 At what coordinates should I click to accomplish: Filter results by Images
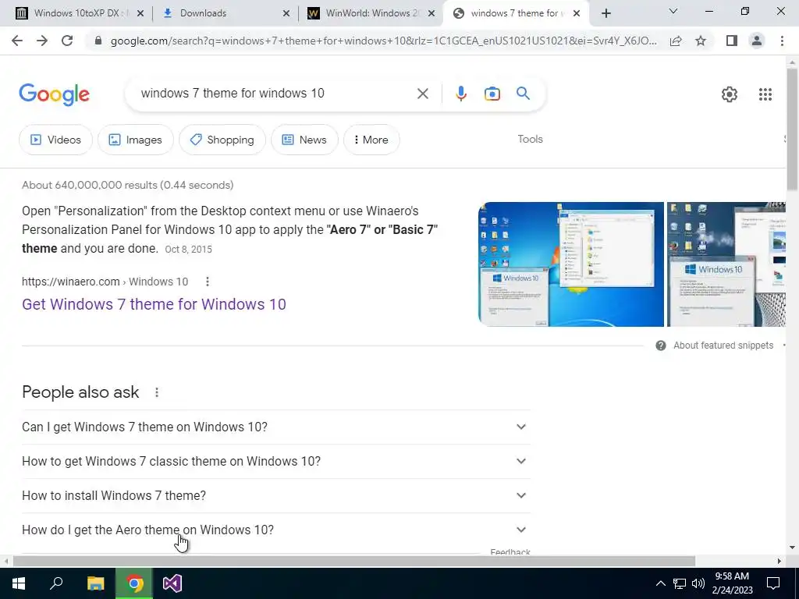point(136,140)
